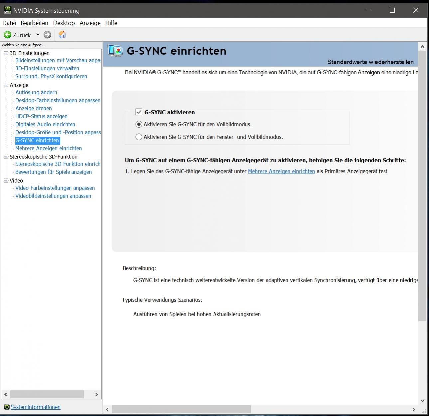Viewport: 429px width, 416px height.
Task: Open the Systeminformationen link
Action: tap(35, 407)
